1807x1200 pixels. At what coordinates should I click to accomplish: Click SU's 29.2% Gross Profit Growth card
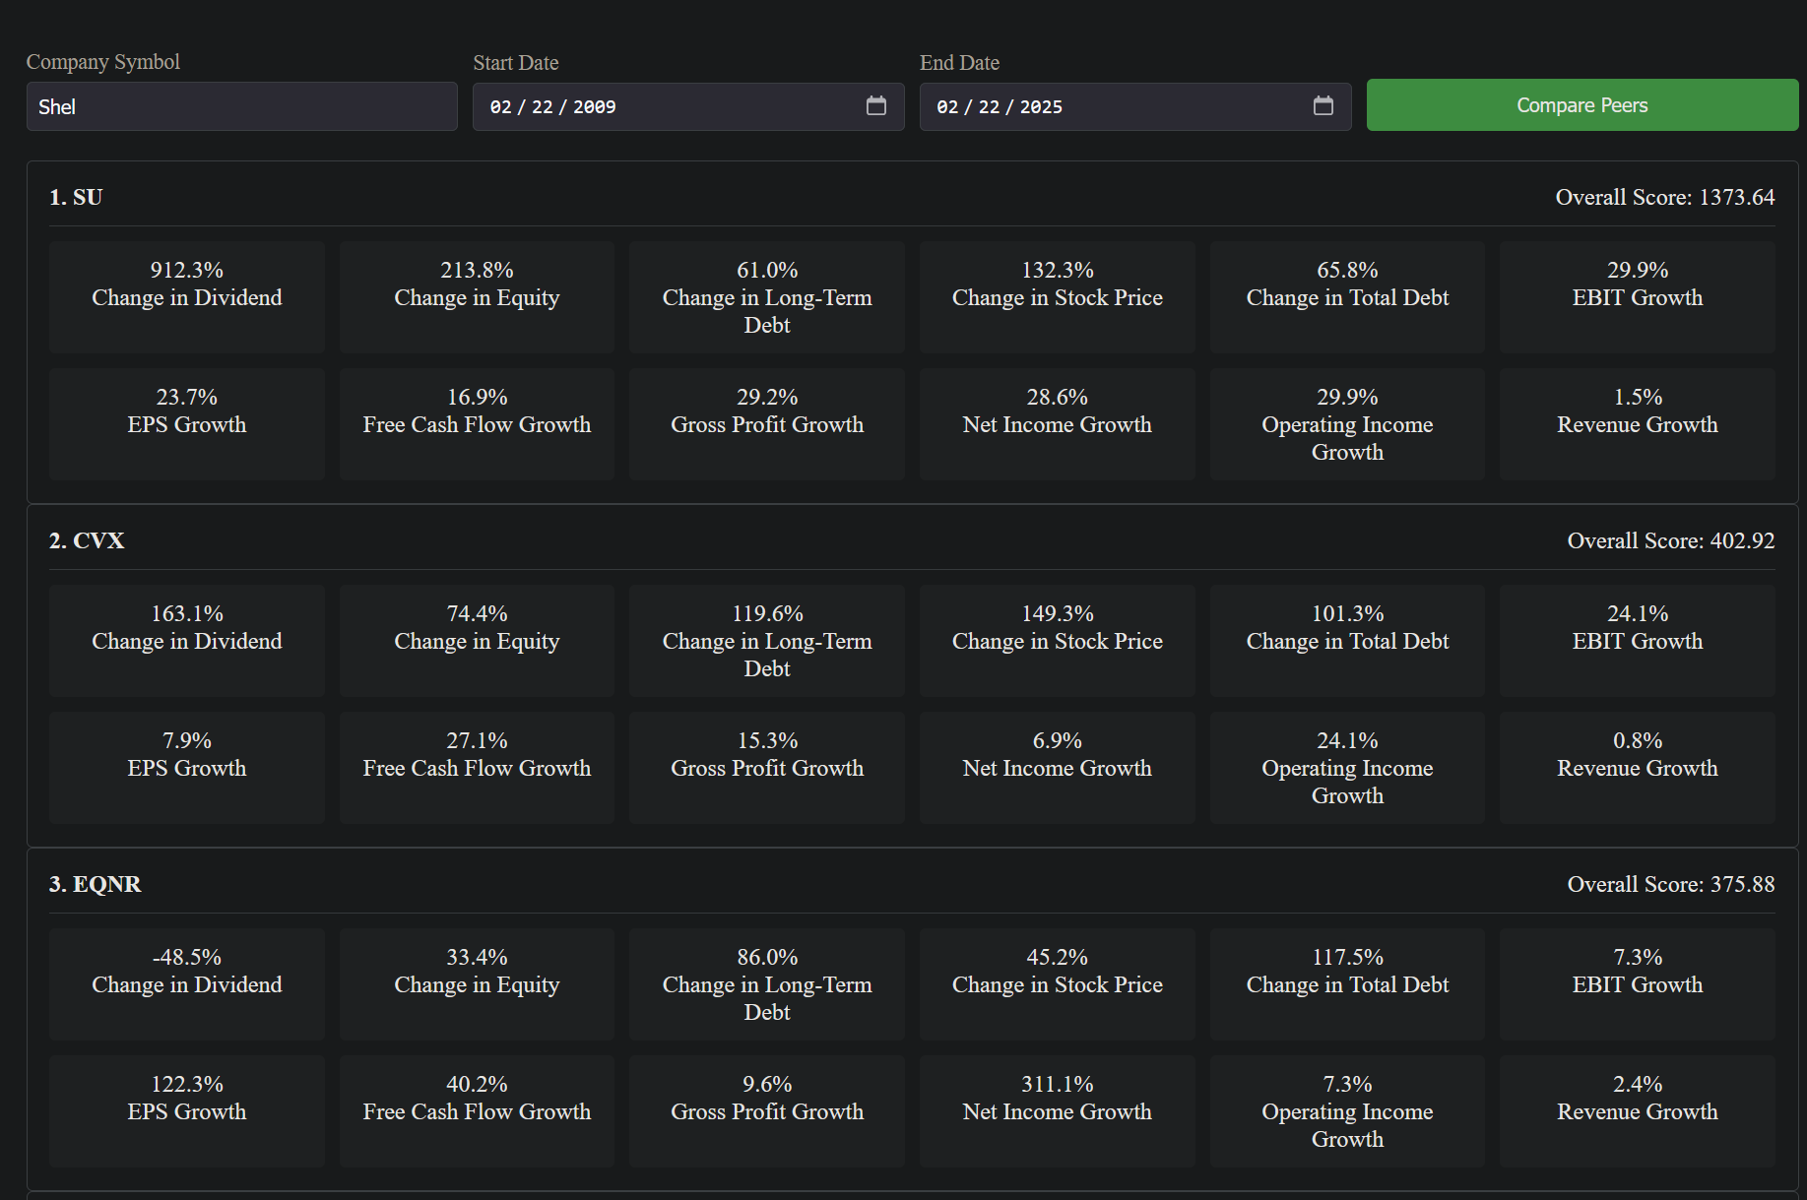coord(767,424)
